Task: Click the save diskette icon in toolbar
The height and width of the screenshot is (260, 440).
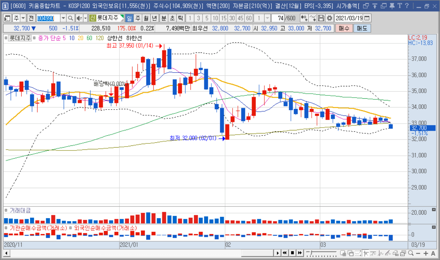Action: [x=321, y=18]
